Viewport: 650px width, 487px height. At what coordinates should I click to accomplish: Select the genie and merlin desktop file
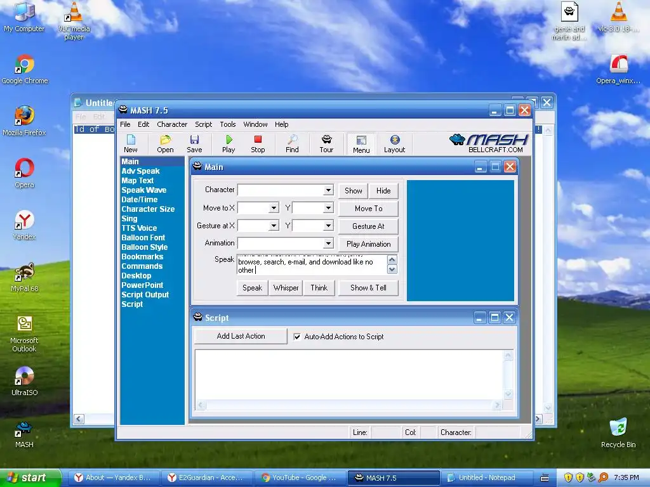tap(569, 21)
